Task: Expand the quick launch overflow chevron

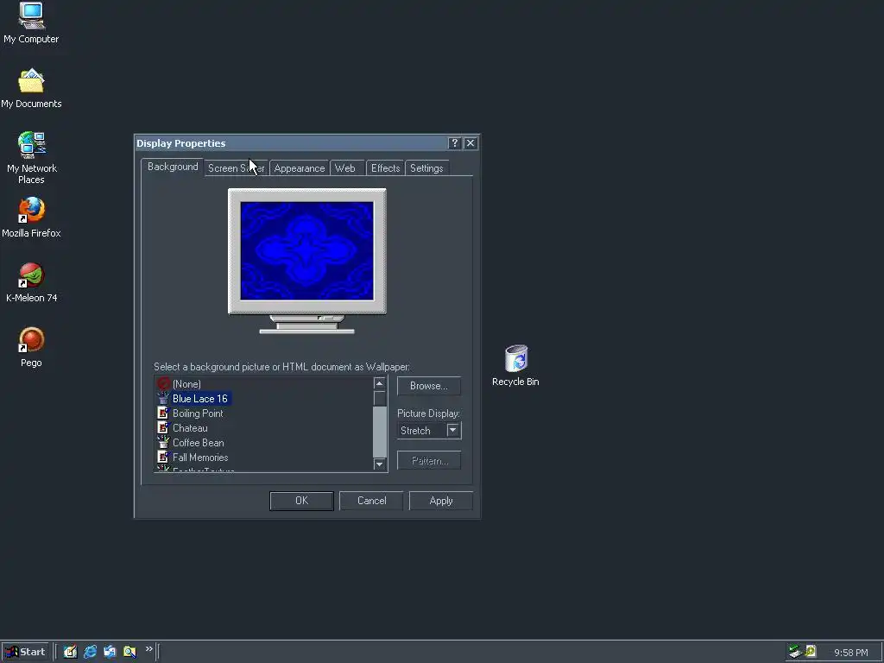Action: point(148,649)
